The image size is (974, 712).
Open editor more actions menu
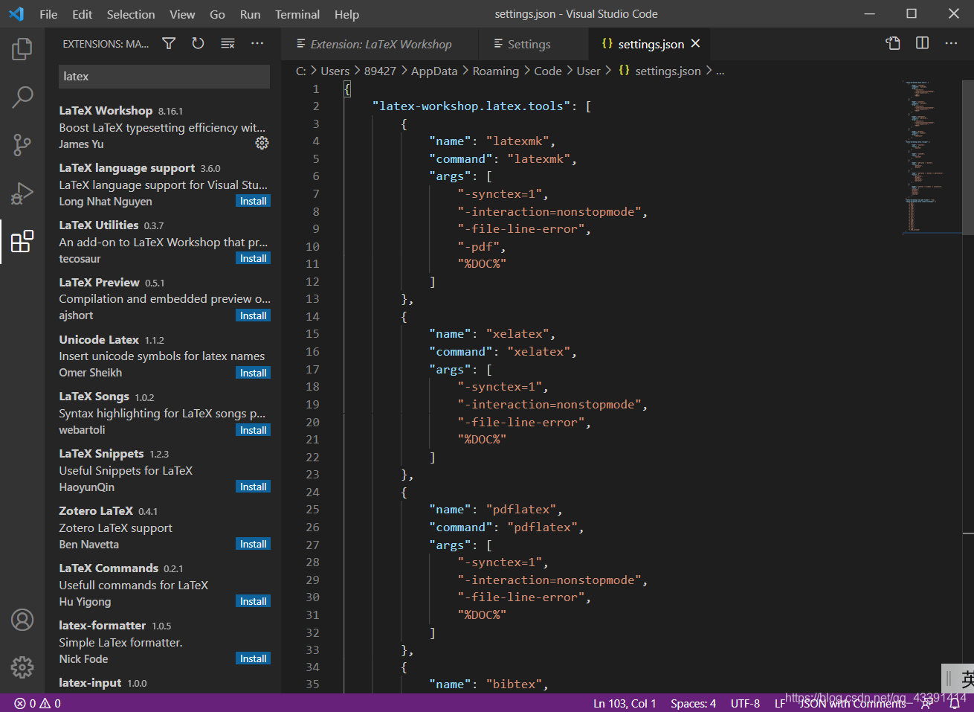tap(951, 43)
